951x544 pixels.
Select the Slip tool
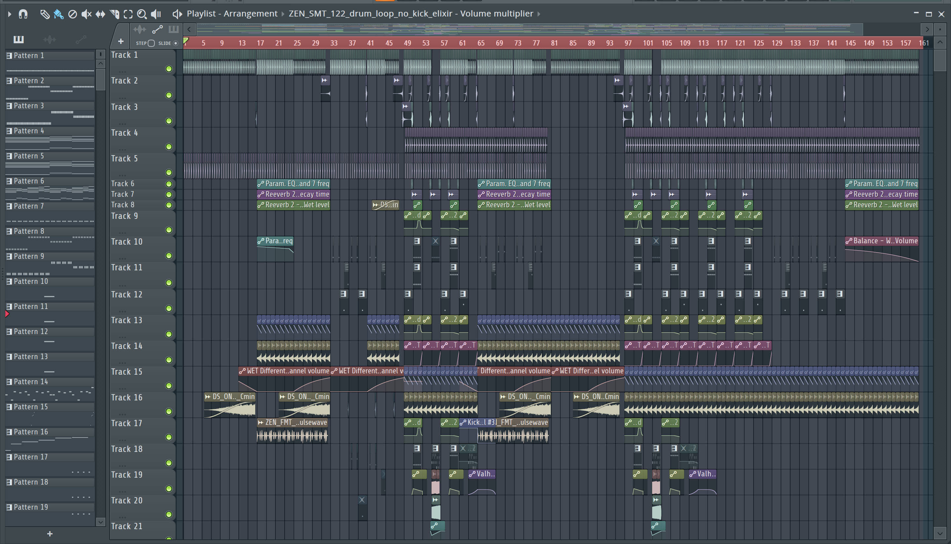coord(100,14)
